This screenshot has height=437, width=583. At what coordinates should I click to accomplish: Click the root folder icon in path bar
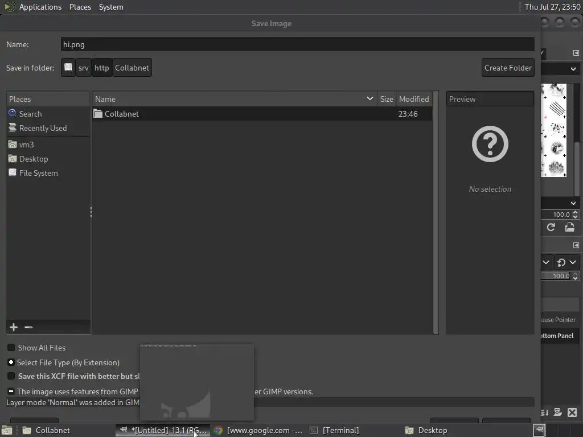tap(68, 67)
